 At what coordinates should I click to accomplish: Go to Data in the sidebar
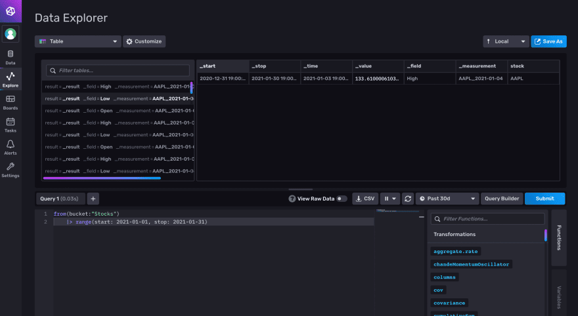click(11, 58)
